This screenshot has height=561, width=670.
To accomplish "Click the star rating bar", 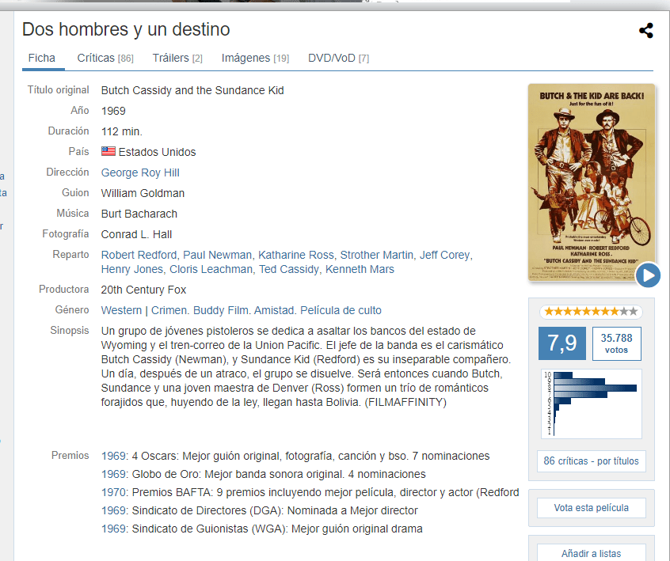I will (x=591, y=312).
